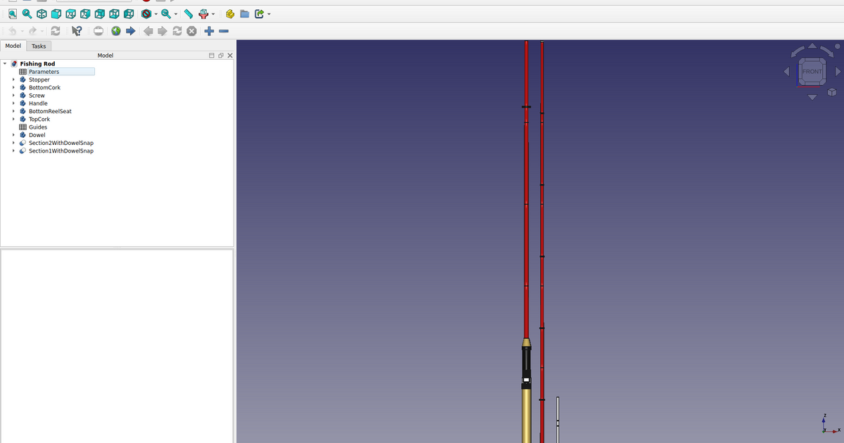This screenshot has width=844, height=443.
Task: Open a document via the folder icon
Action: click(243, 13)
